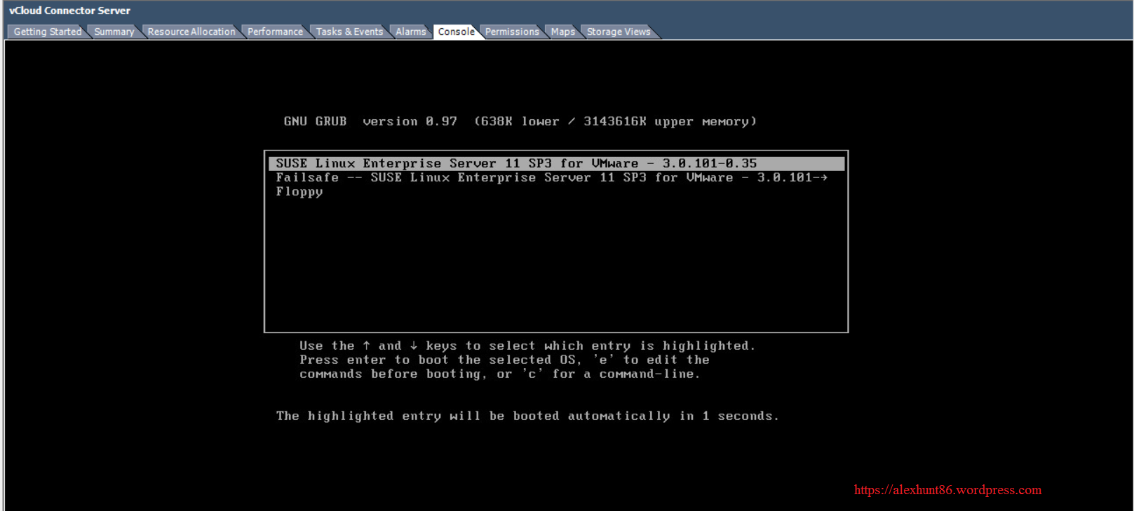Open the Resource Allocation tab
This screenshot has height=511, width=1134.
[191, 32]
